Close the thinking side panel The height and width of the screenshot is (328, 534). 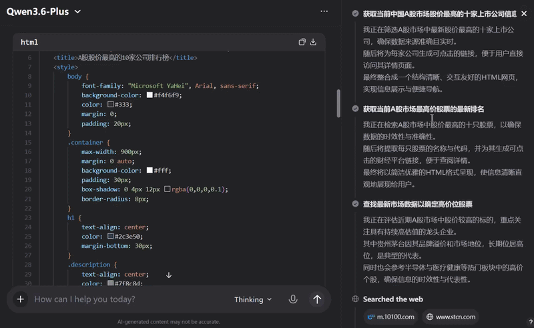coord(524,13)
